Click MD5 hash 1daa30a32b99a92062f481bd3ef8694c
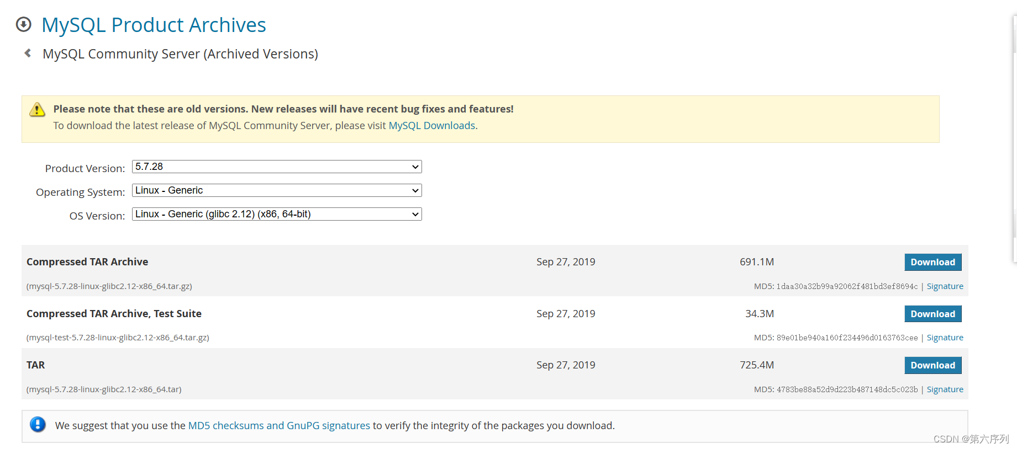 point(847,286)
